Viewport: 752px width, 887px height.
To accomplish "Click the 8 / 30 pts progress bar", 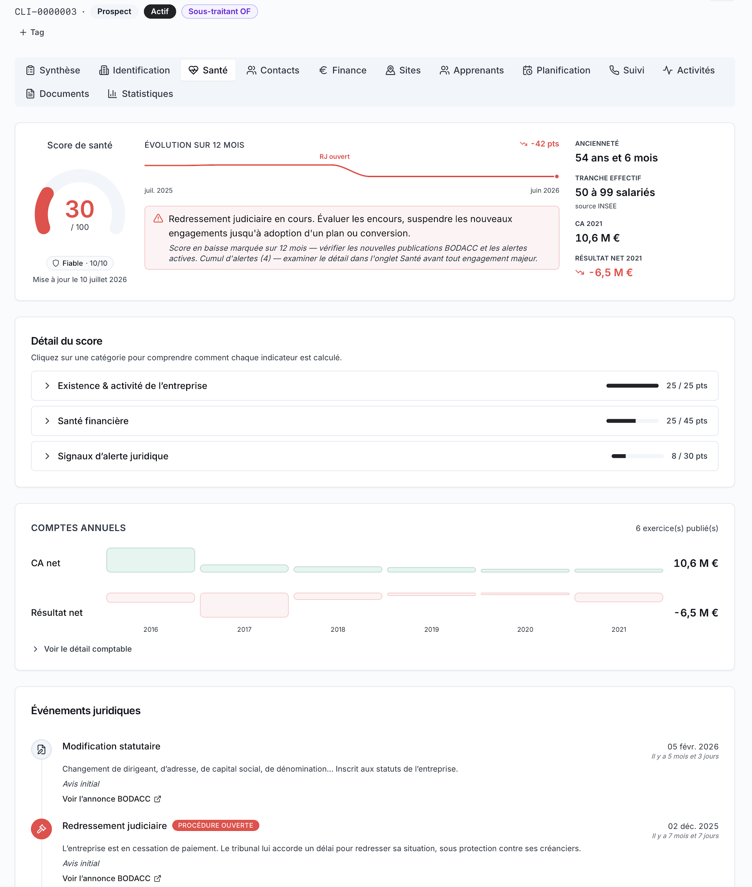I will (x=637, y=456).
